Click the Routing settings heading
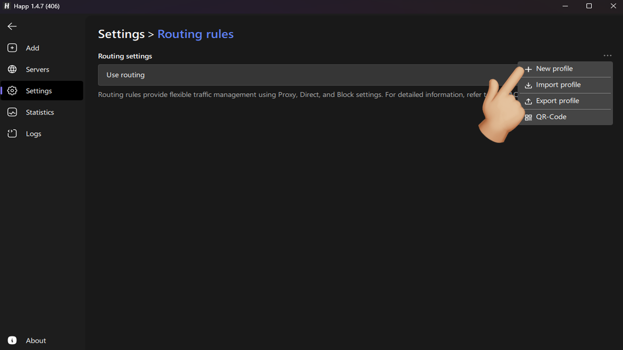623x350 pixels. tap(125, 56)
